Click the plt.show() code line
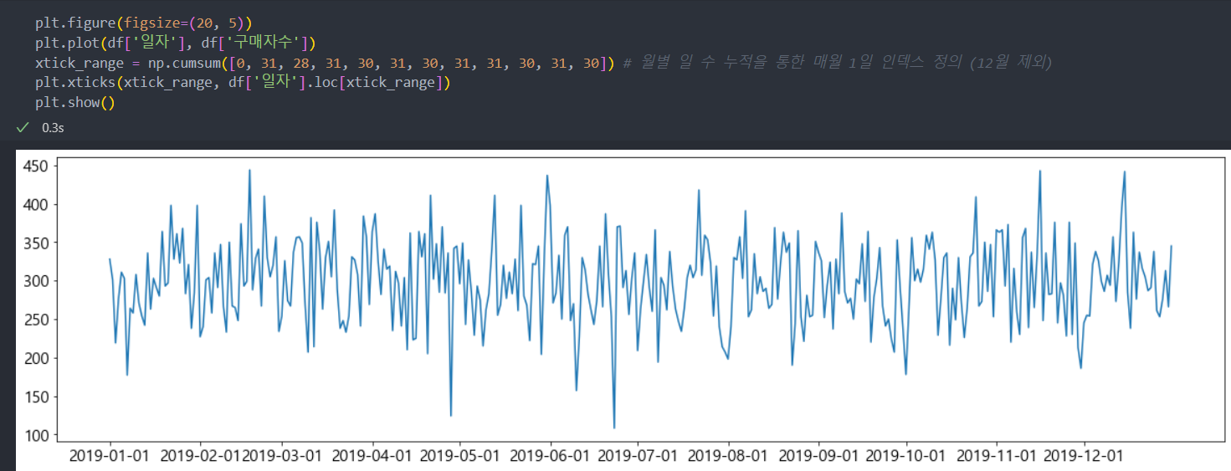 coord(74,102)
